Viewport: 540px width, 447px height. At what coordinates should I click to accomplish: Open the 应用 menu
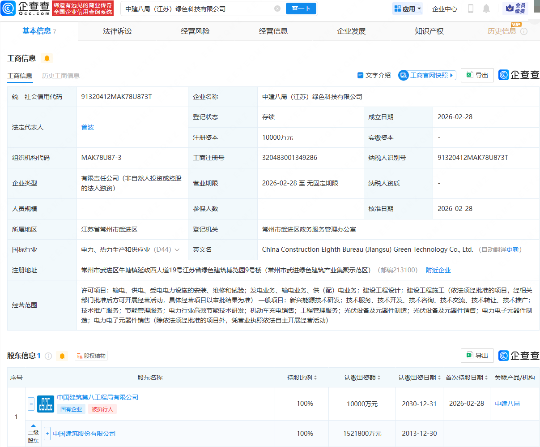point(407,8)
